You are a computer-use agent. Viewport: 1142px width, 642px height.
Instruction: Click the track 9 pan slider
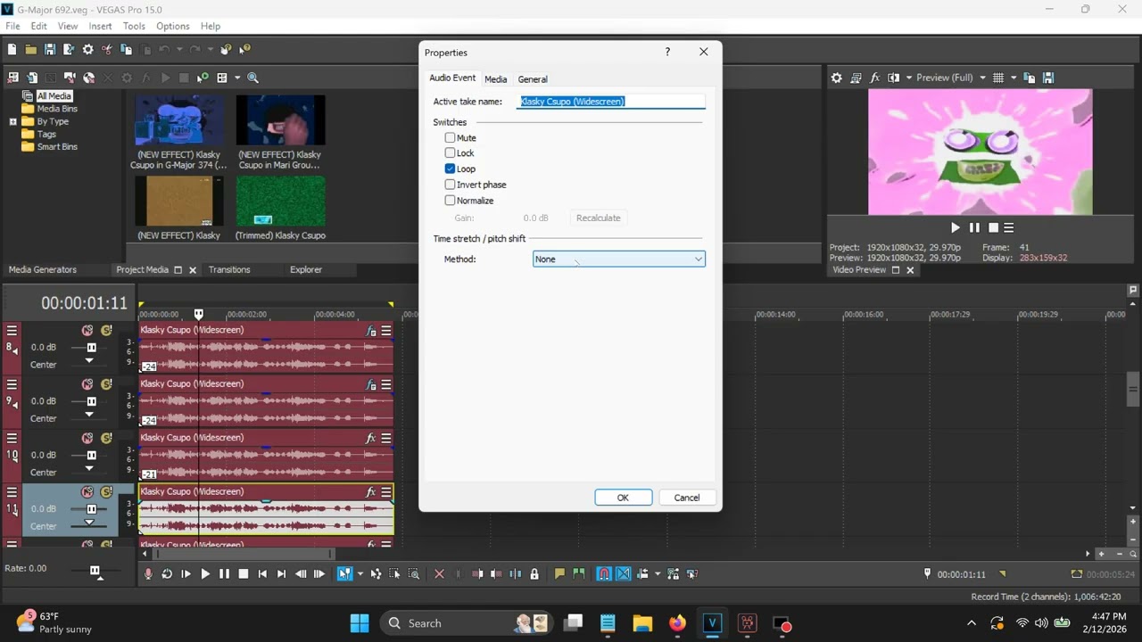coord(89,415)
